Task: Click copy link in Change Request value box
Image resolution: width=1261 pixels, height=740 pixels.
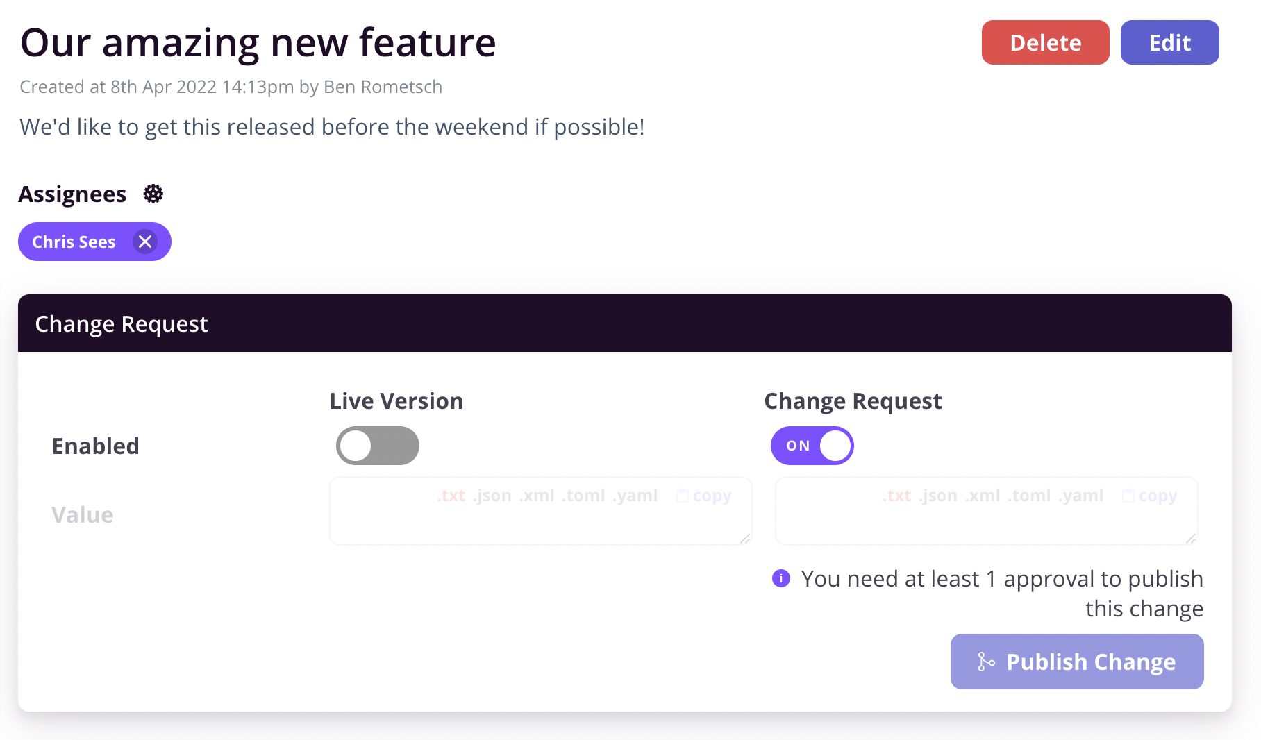Action: 1158,496
